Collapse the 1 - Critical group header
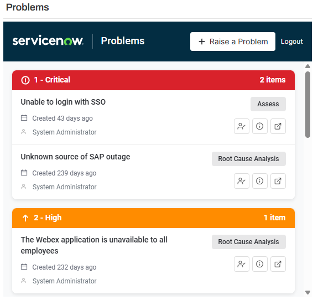The height and width of the screenshot is (305, 318). point(153,80)
